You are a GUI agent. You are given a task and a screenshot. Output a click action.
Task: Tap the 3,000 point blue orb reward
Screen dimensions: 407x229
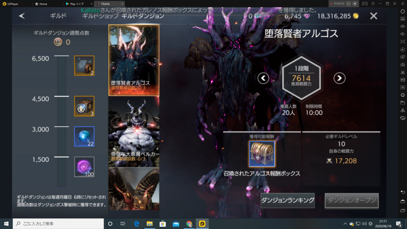[84, 136]
